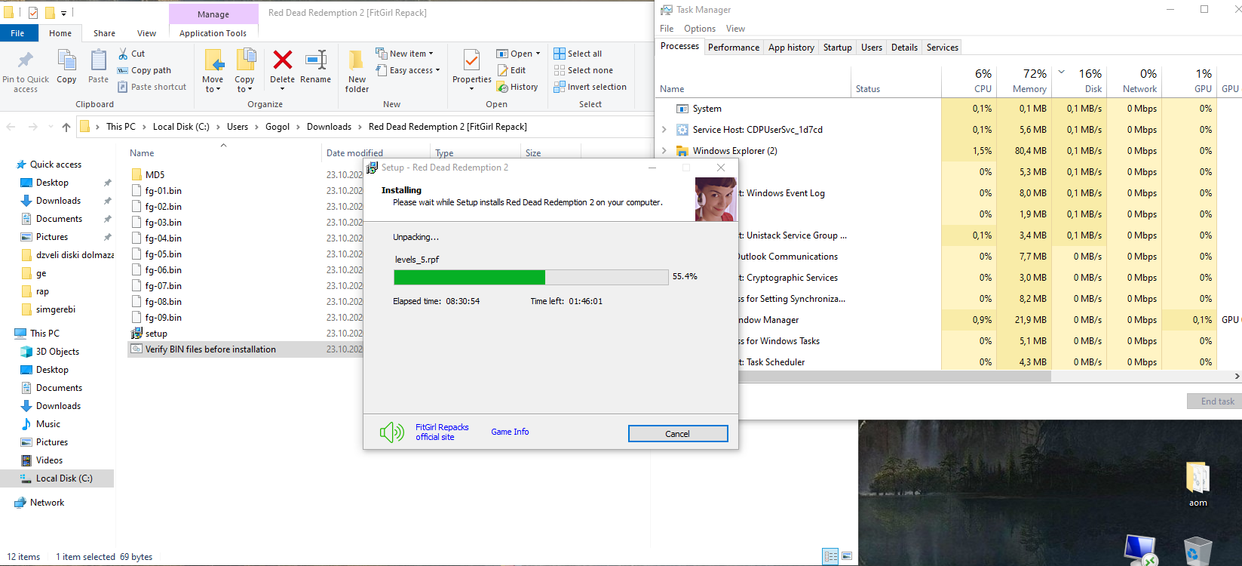1242x566 pixels.
Task: Switch to View ribbon tab
Action: pyautogui.click(x=146, y=33)
